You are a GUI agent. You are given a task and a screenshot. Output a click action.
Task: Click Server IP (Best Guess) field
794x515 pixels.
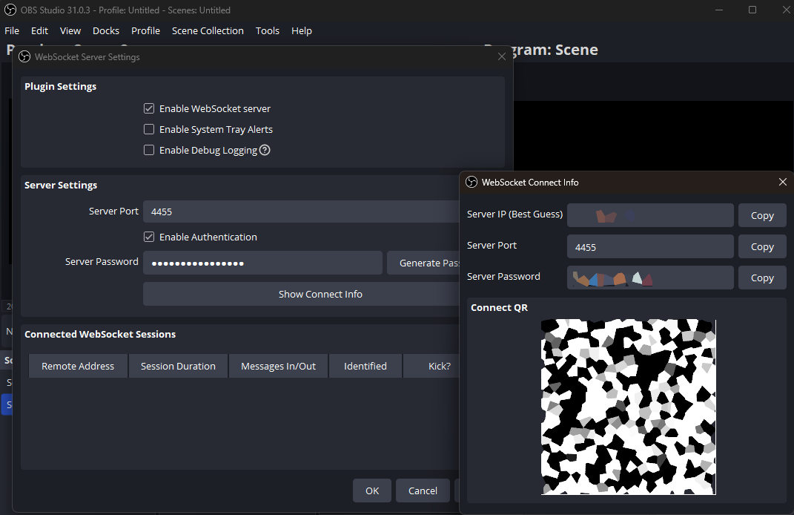tap(650, 215)
